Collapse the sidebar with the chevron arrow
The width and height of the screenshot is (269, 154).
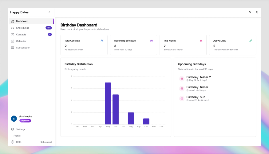[49, 12]
